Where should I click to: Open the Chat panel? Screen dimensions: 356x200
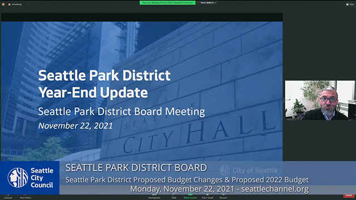174,197
